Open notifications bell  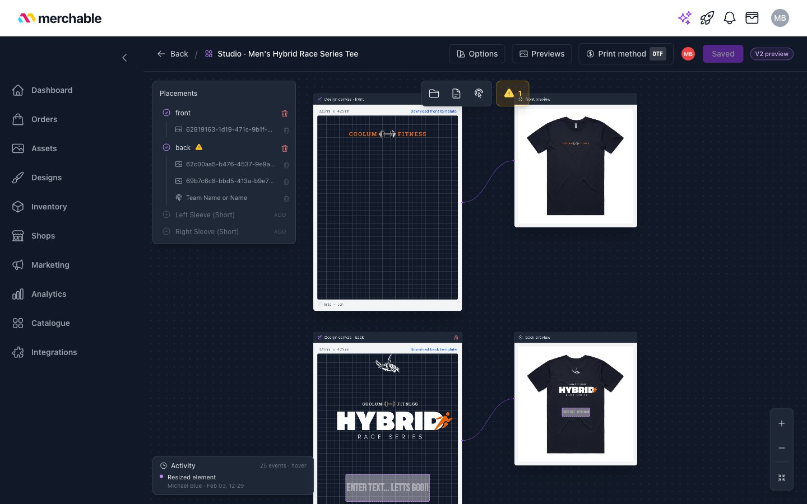[730, 18]
